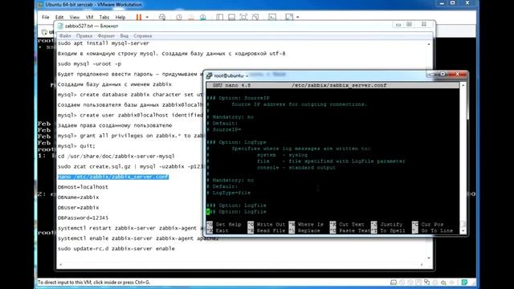
Task: Click the Notepad horizontal scrollbar left arrow
Action: pyautogui.click(x=61, y=264)
